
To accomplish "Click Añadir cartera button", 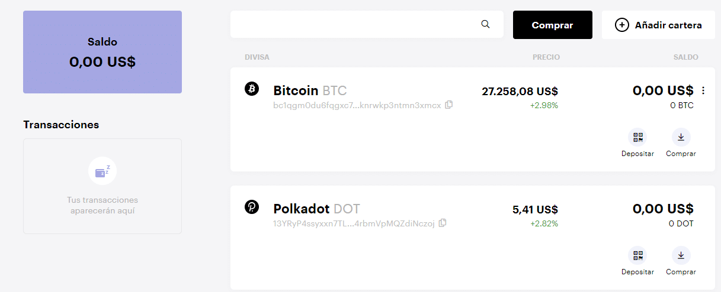I will (658, 25).
